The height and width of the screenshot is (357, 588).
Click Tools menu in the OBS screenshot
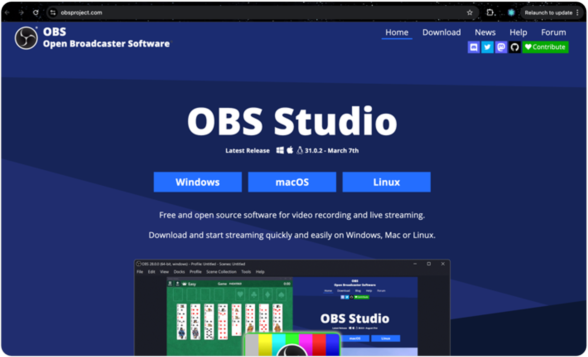[x=246, y=272]
